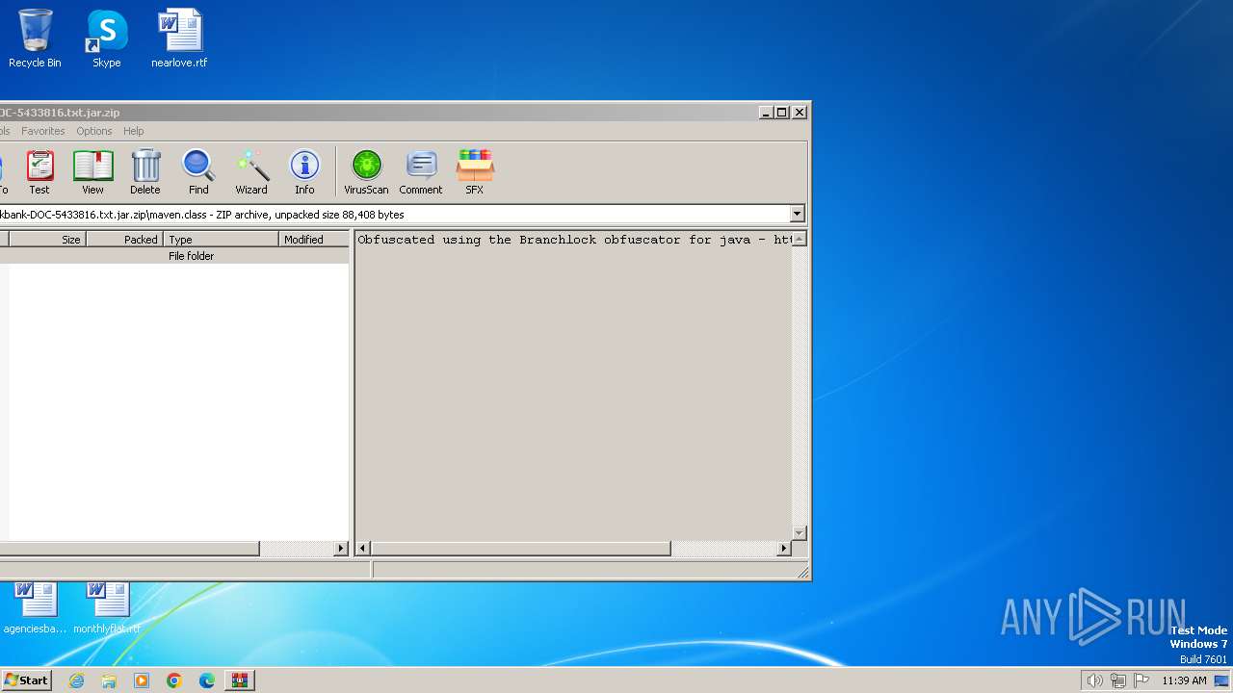
Task: Open the Options menu
Action: 94,131
